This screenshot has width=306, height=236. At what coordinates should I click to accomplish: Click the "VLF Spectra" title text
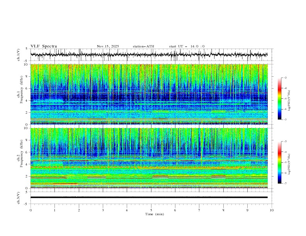44,46
